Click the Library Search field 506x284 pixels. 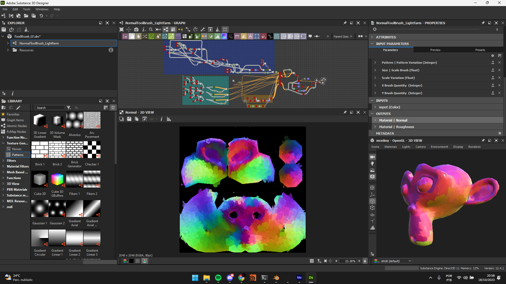pyautogui.click(x=50, y=108)
